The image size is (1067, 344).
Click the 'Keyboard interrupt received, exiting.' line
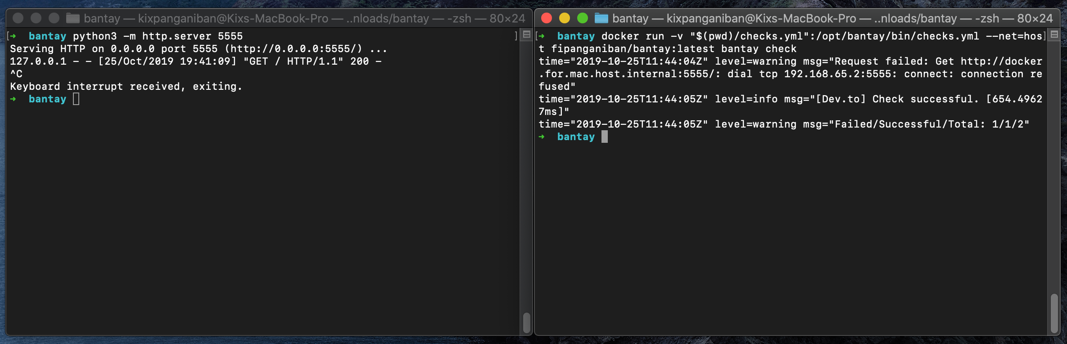126,86
